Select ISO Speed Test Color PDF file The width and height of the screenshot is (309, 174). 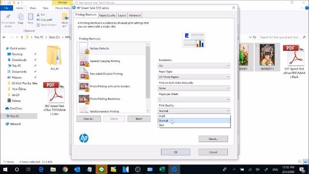pos(55,99)
